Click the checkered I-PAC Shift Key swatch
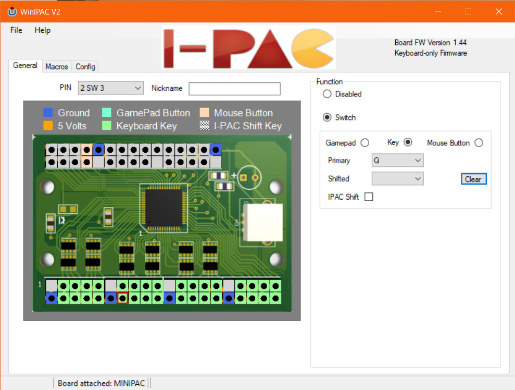The width and height of the screenshot is (515, 390). click(x=204, y=126)
